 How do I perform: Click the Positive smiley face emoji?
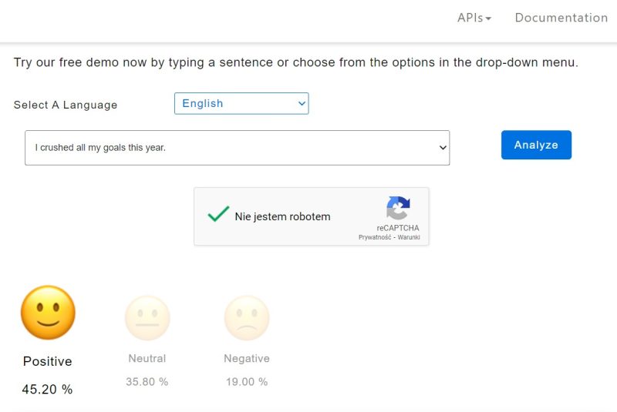pos(48,313)
